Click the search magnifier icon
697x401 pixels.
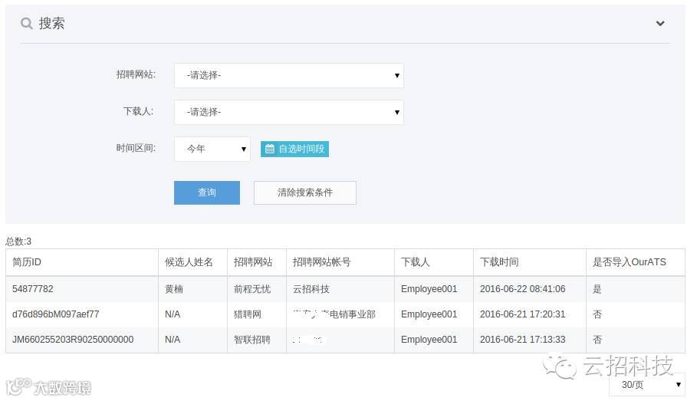pos(27,23)
